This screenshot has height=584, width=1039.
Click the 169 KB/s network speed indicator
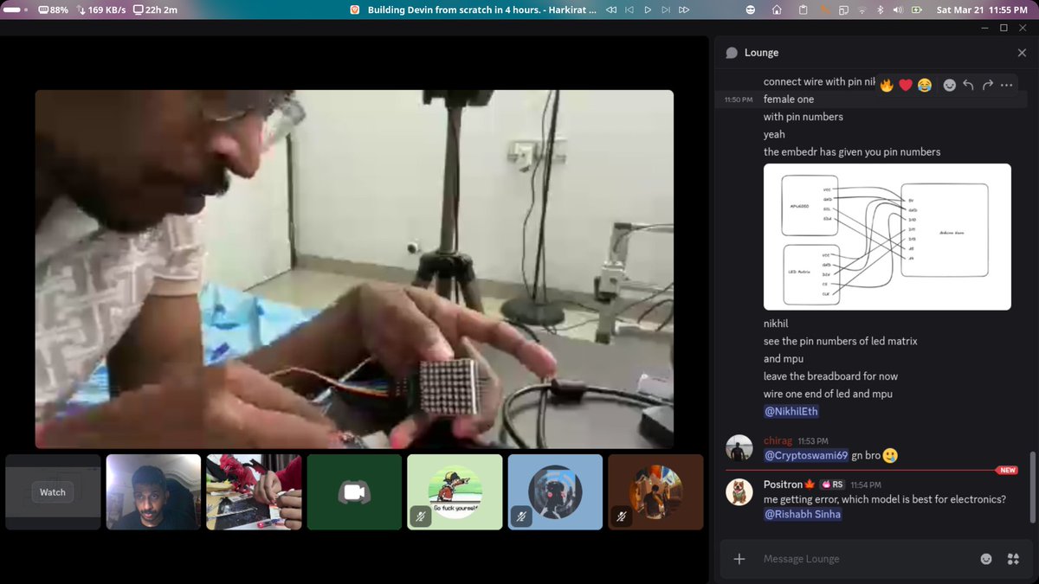coord(101,10)
